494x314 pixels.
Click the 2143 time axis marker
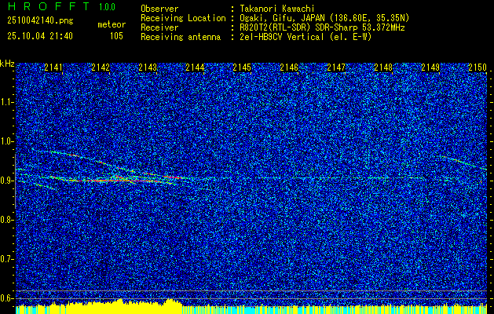[x=148, y=67]
